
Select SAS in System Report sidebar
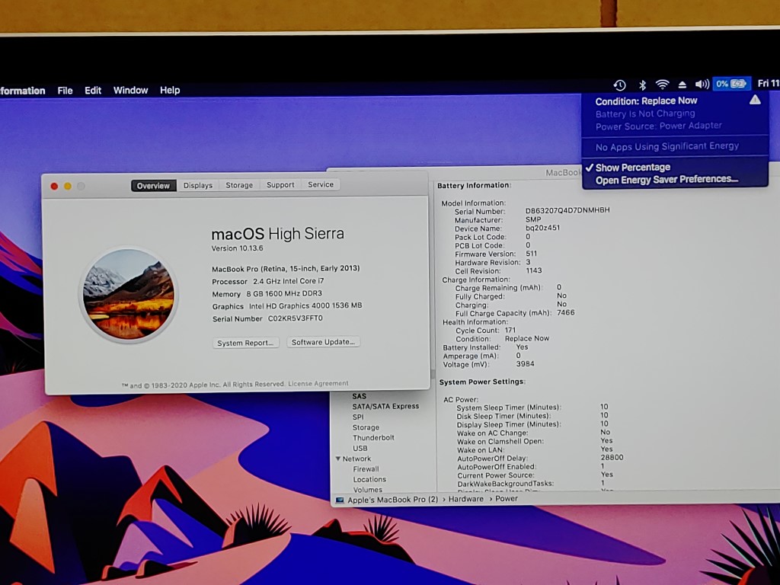[x=360, y=396]
